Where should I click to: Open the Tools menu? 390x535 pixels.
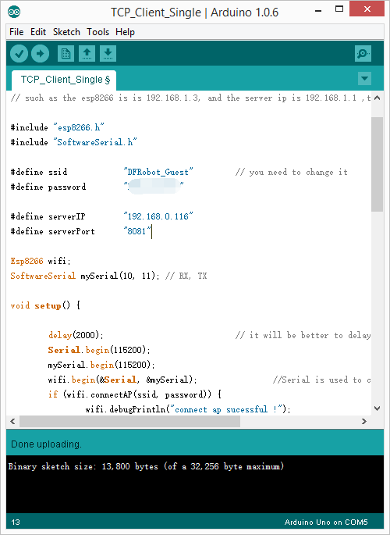pos(97,32)
